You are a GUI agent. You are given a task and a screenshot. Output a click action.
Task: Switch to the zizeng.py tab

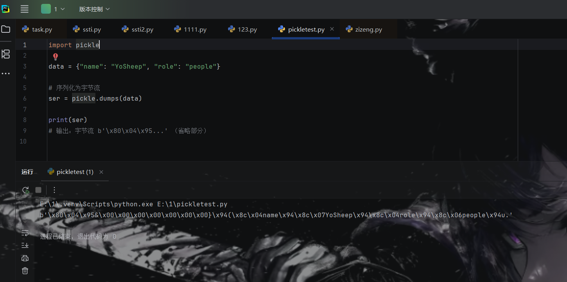click(364, 30)
